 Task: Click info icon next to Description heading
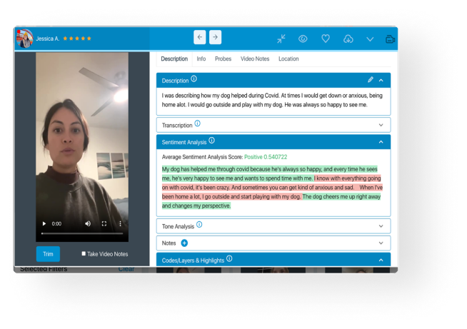pos(194,79)
